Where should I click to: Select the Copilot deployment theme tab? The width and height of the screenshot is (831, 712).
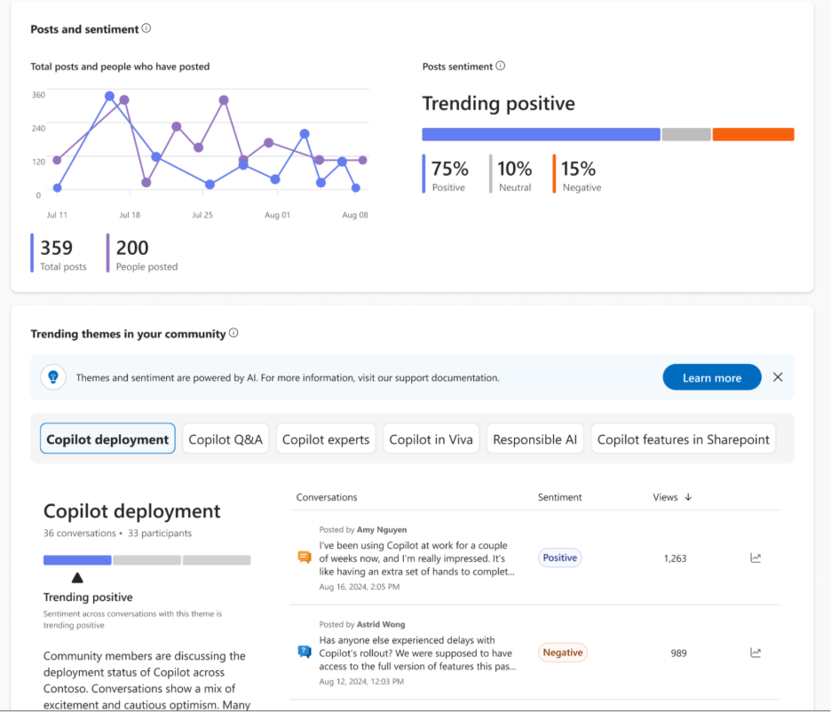click(107, 439)
